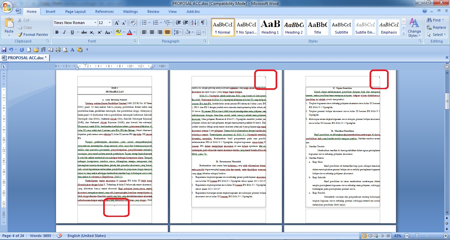Grow the font size
The height and width of the screenshot is (240, 450).
(x=117, y=23)
